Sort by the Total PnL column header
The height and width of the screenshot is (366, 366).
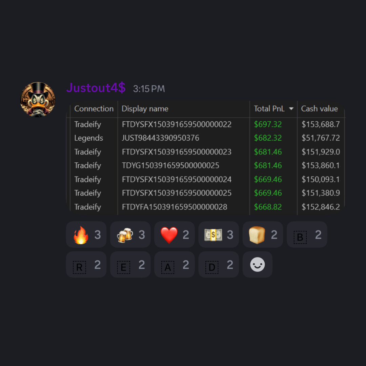269,108
